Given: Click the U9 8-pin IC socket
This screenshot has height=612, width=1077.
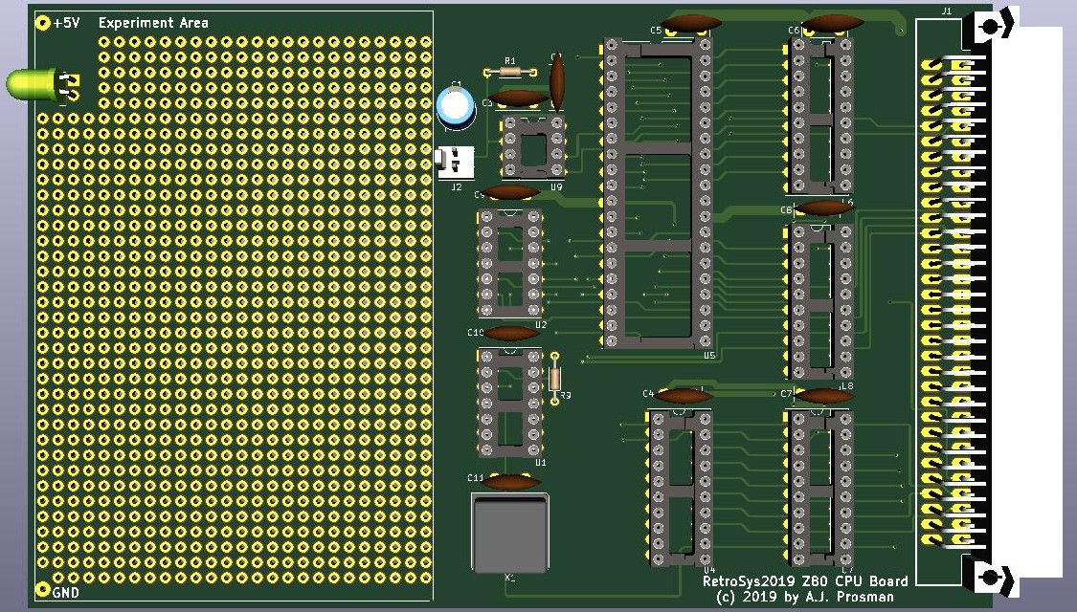Looking at the screenshot, I should pos(533,146).
